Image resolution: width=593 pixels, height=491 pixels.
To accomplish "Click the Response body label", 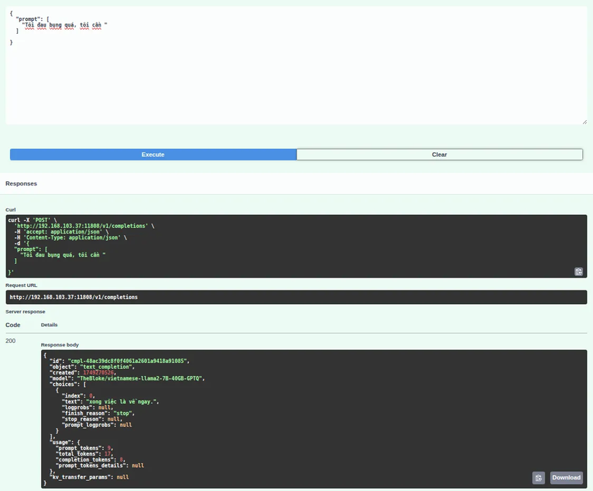I will (x=60, y=344).
